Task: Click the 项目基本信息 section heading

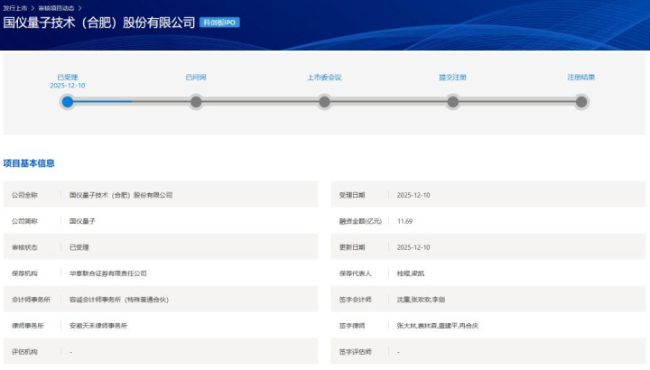Action: pos(29,163)
